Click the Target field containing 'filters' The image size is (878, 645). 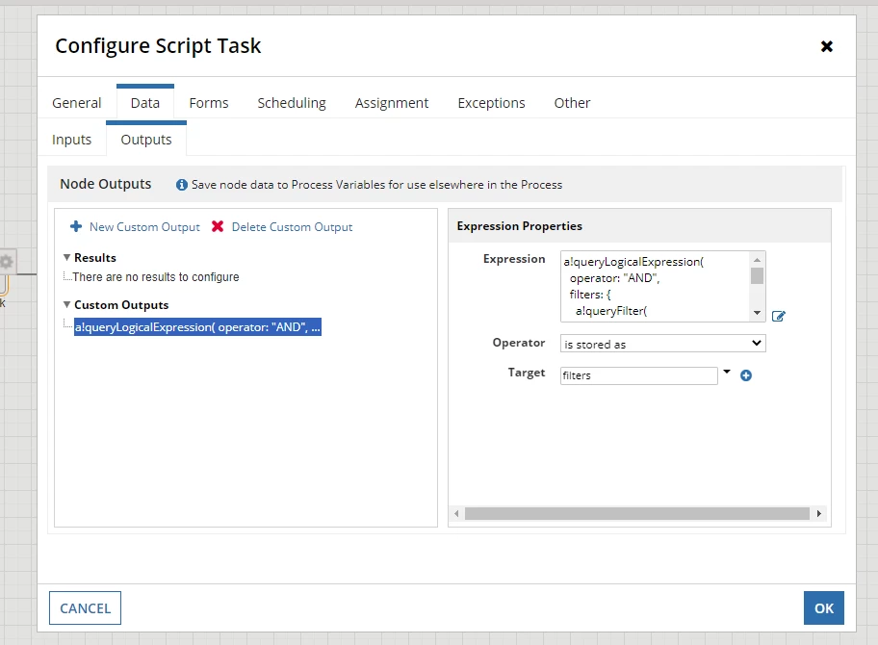pos(639,375)
